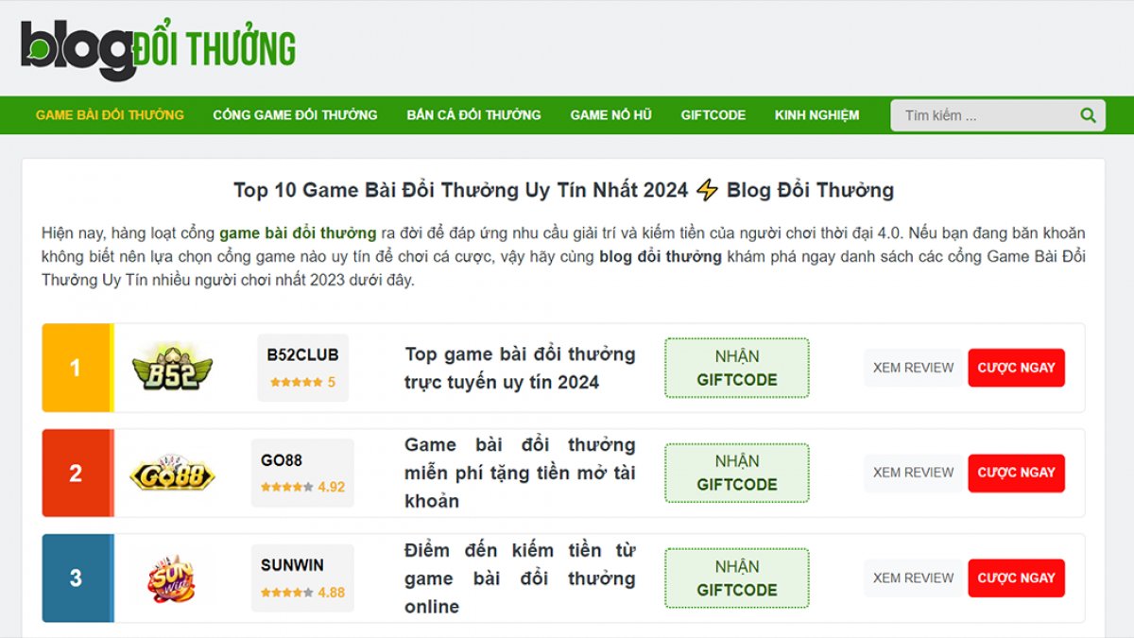Open the Go88 game logo
Screen dimensions: 1134x638
click(x=172, y=473)
